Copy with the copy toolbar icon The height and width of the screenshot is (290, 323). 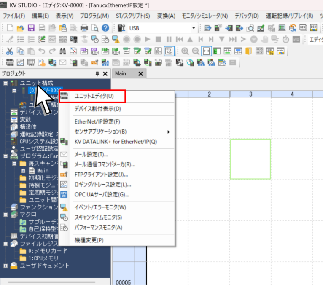tap(20, 51)
